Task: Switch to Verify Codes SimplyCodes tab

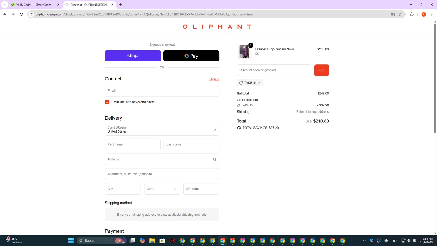Action: click(x=34, y=5)
